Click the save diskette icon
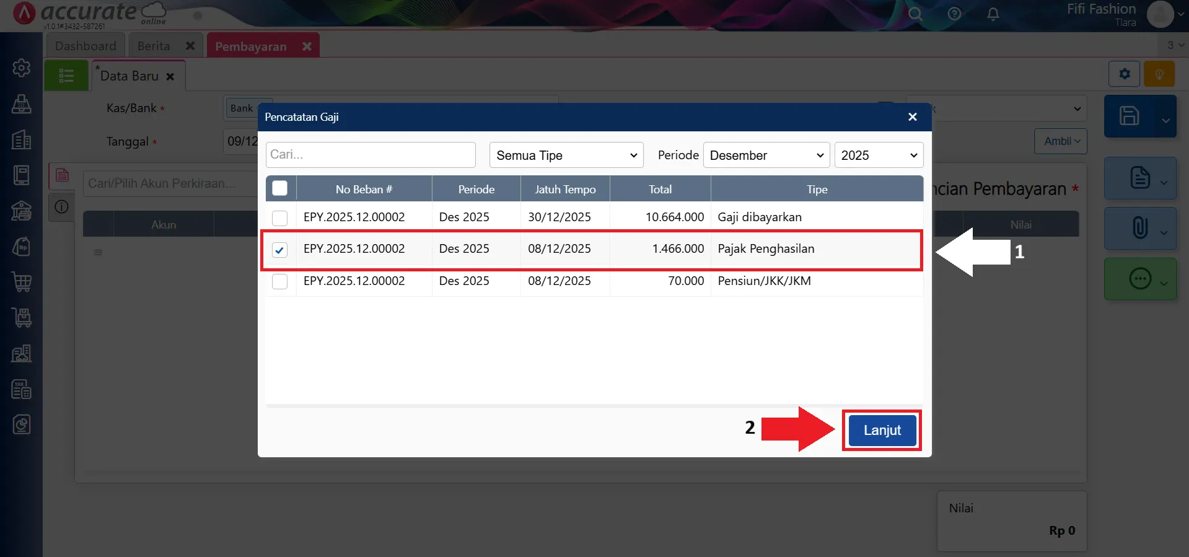1189x557 pixels. tap(1129, 116)
